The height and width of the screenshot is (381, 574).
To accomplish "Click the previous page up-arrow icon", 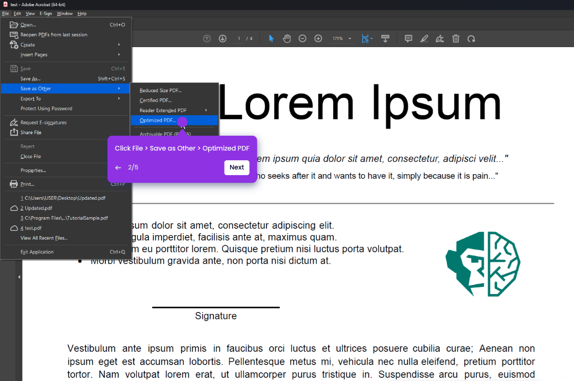I will point(207,38).
